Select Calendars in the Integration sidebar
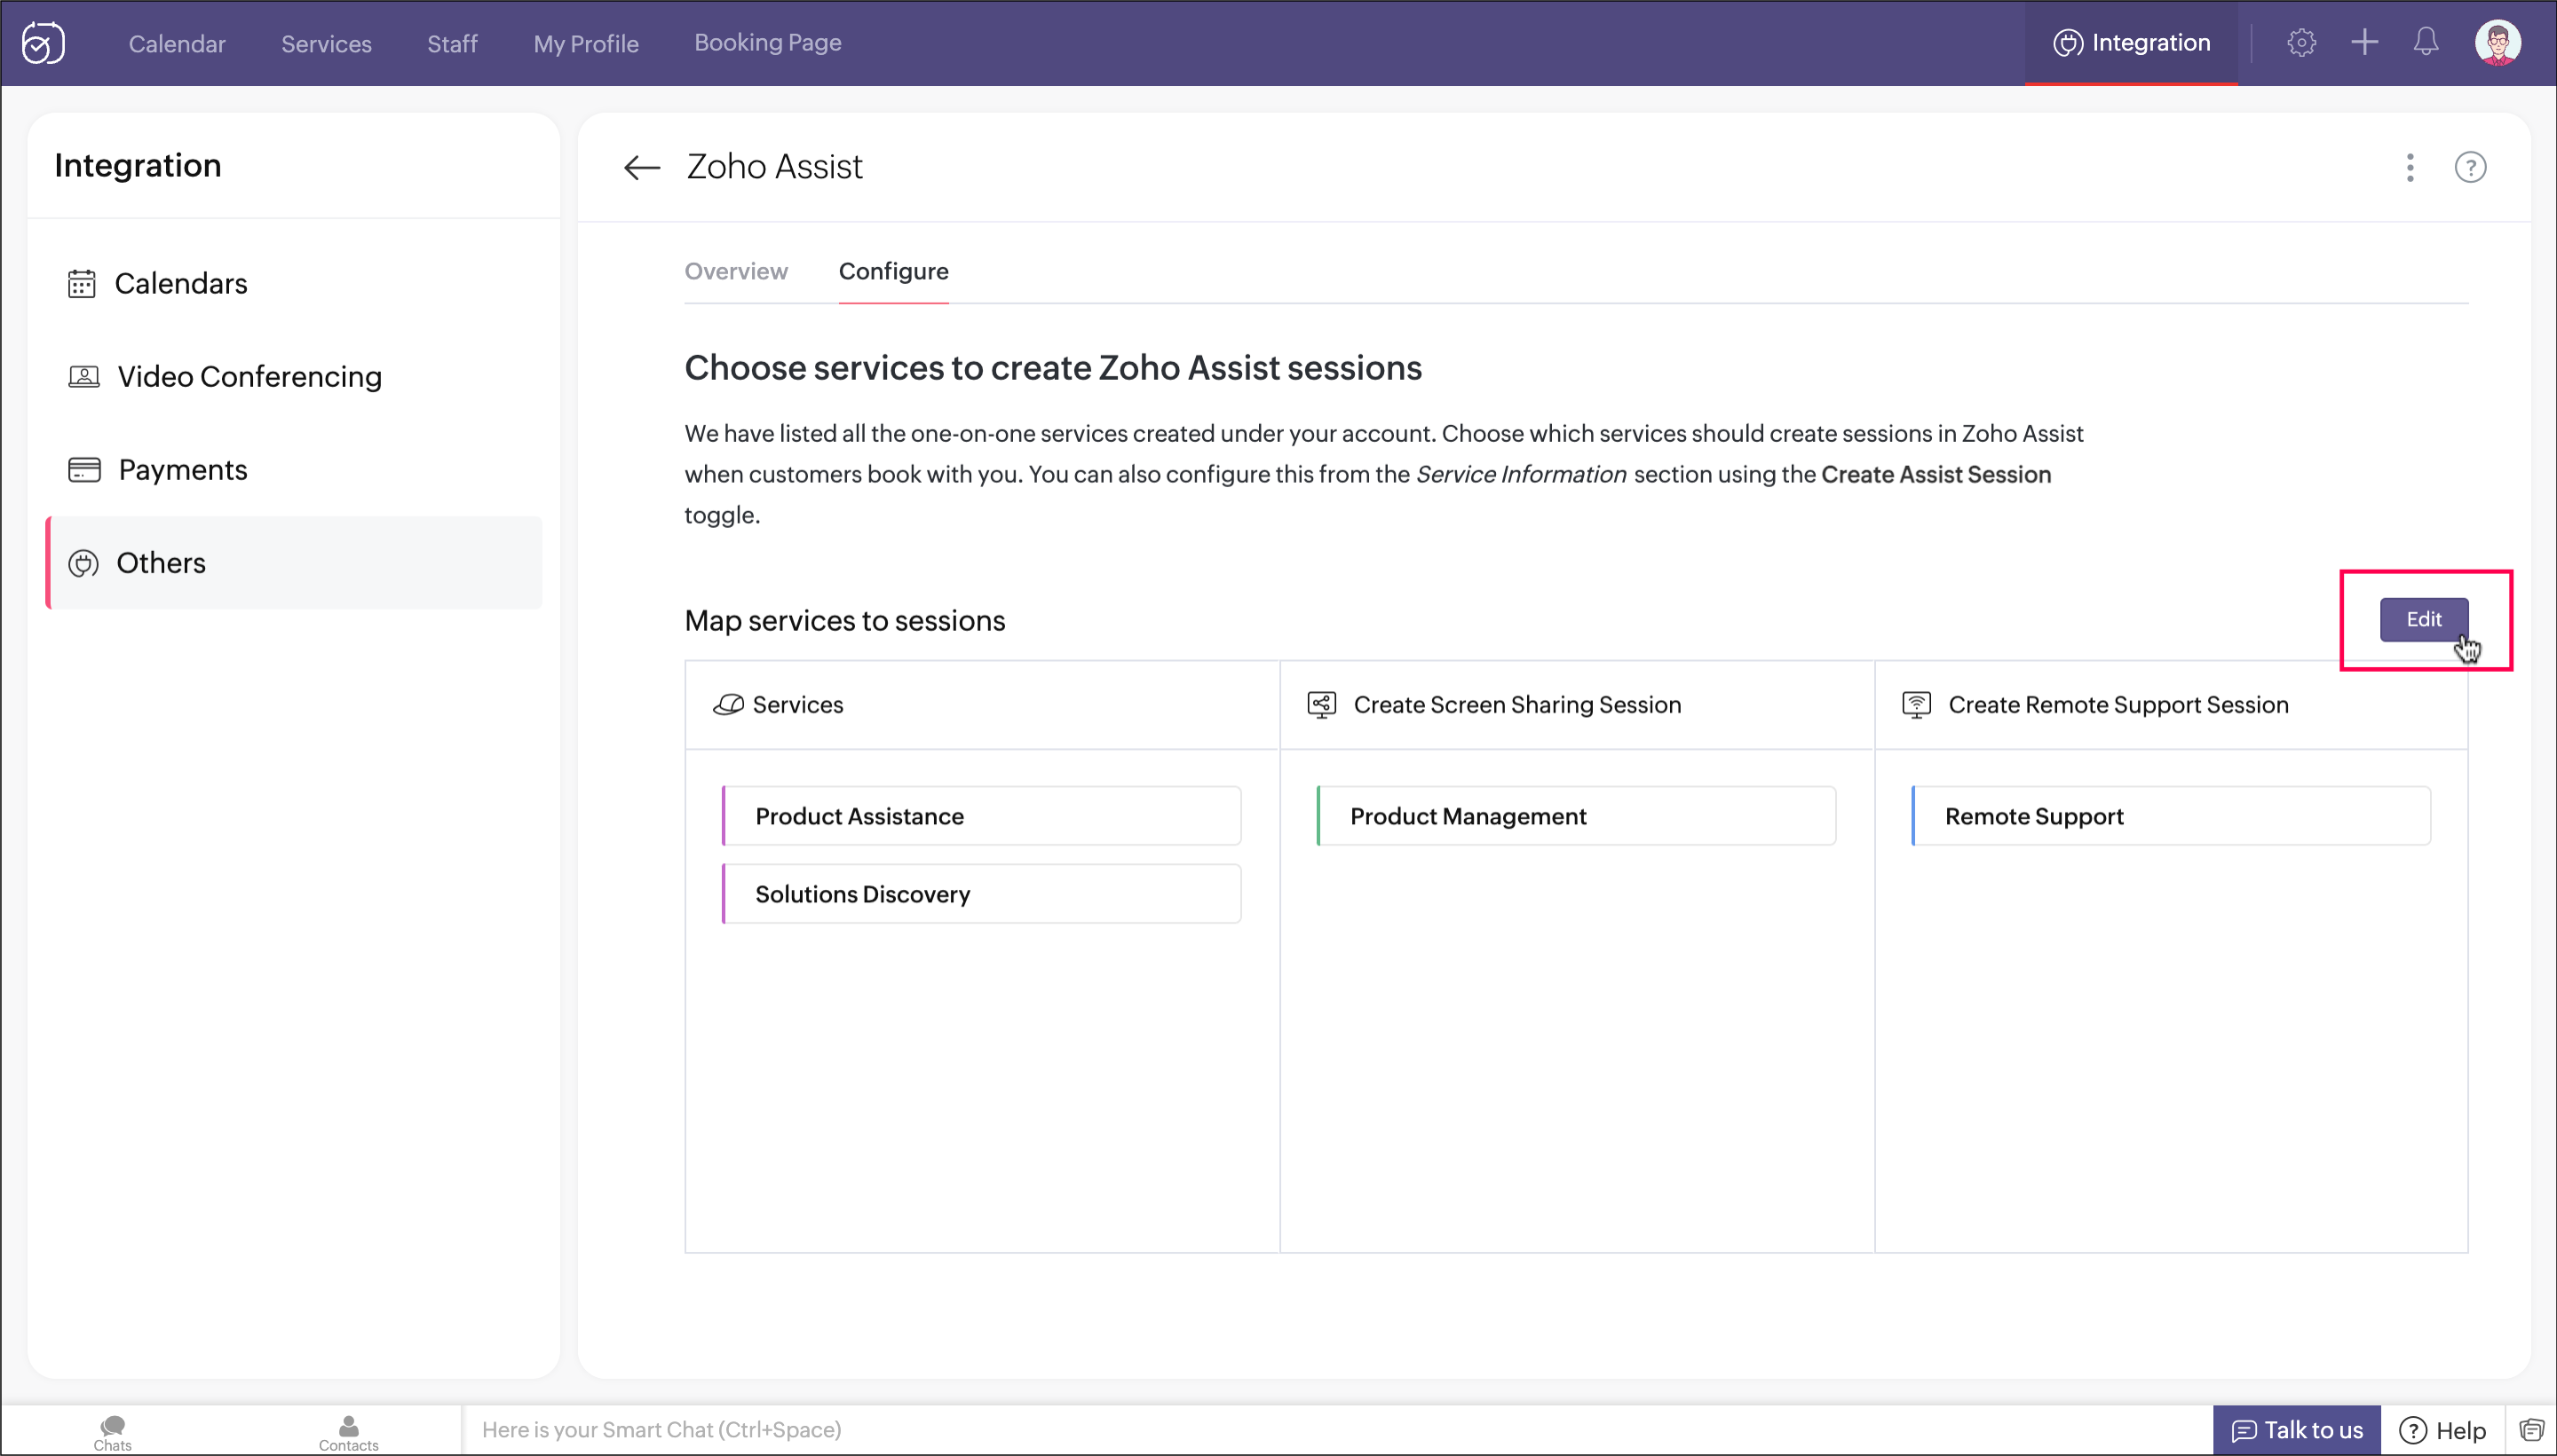Image resolution: width=2557 pixels, height=1456 pixels. coord(294,284)
